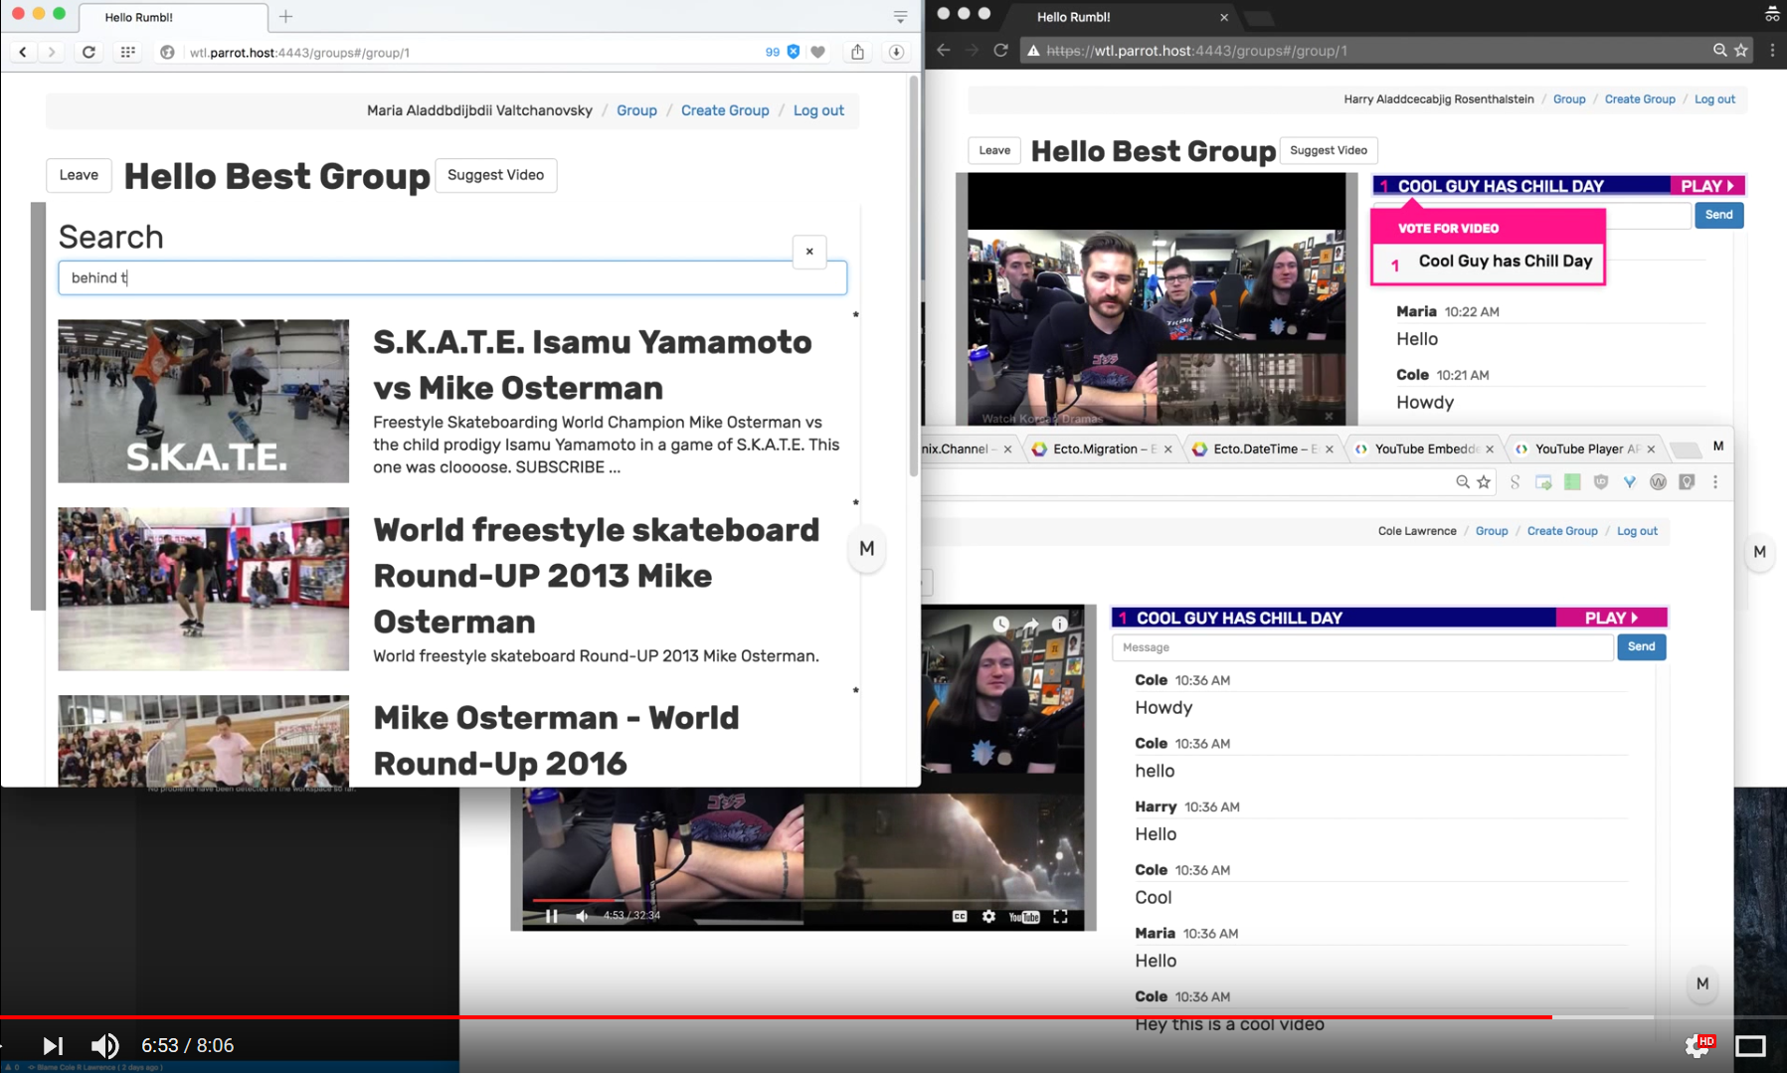Open the three-dot menu in dark Chrome window
The width and height of the screenshot is (1787, 1074).
1772,50
